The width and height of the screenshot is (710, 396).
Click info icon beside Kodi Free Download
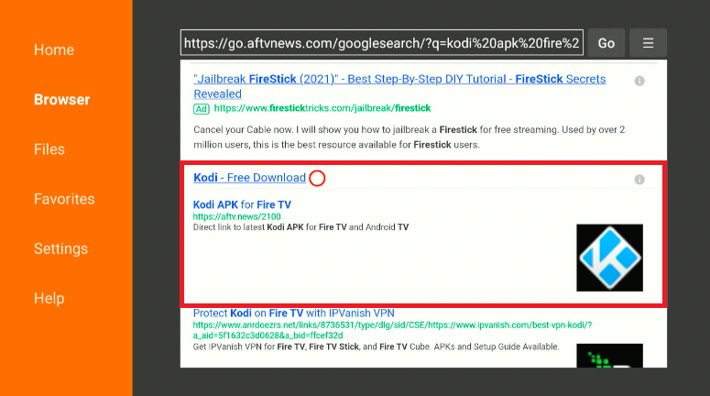639,180
